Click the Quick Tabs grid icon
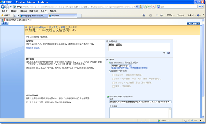 pyautogui.click(x=15, y=15)
